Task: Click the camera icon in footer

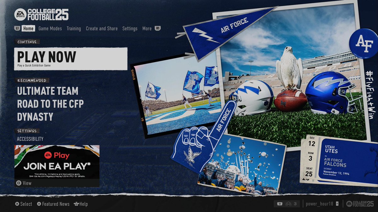Action: [279, 204]
